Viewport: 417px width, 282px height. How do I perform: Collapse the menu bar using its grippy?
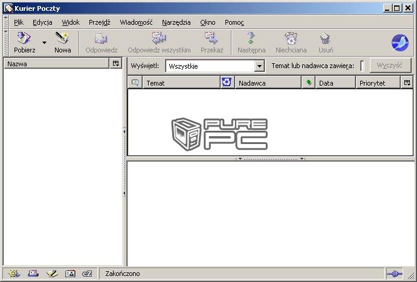pyautogui.click(x=6, y=22)
